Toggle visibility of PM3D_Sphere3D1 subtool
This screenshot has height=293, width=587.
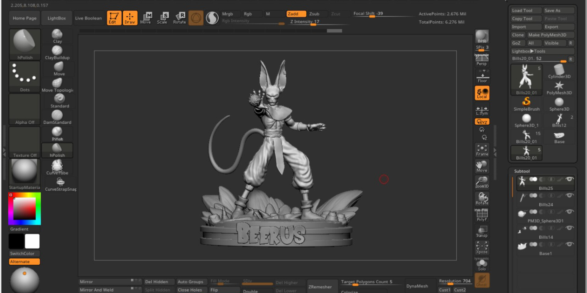click(569, 212)
